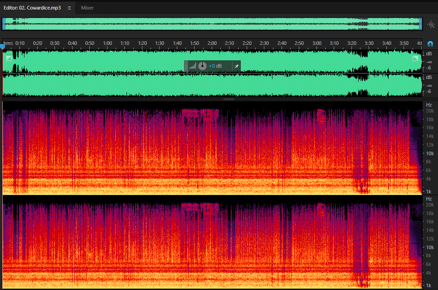
Task: Click the 0:30 mark on the timeline ruler
Action: [55, 44]
